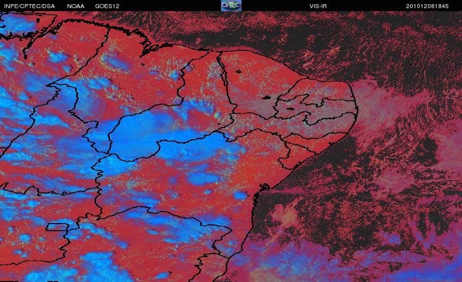Click the GOES12 satellite label
Viewport: 462px width, 282px height.
pyautogui.click(x=107, y=6)
